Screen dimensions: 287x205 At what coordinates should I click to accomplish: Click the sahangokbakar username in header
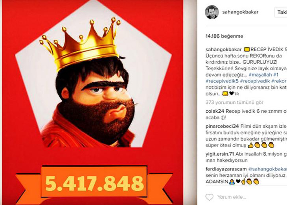pos(240,12)
